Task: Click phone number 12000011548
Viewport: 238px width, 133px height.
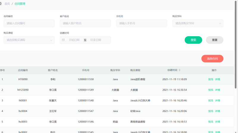Action: tap(86, 100)
